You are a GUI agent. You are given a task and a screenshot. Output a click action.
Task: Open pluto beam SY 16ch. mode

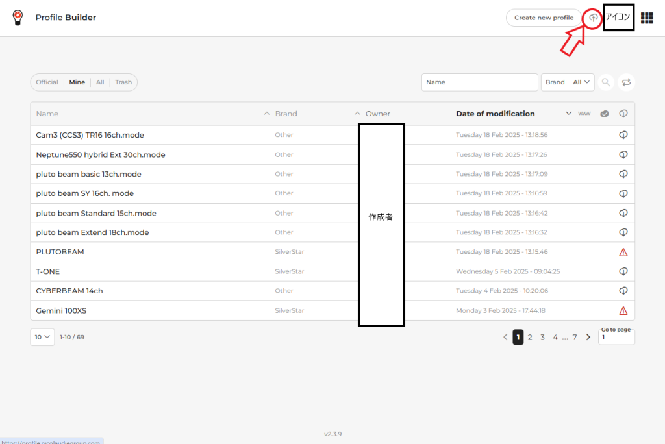coord(85,193)
